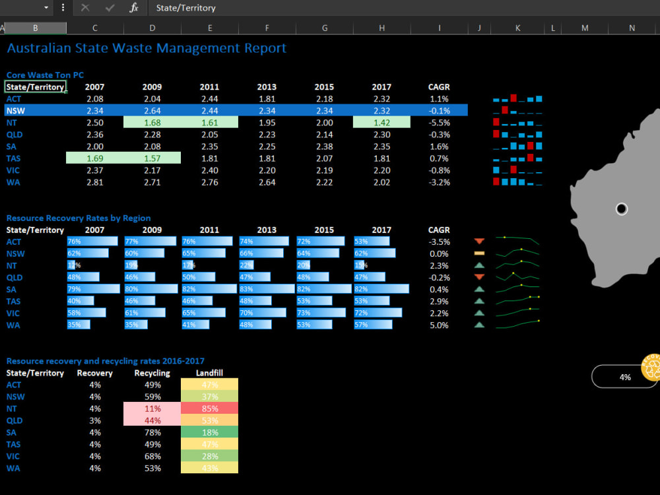This screenshot has height=495, width=660.
Task: Select the first table's CAGR header
Action: click(439, 86)
